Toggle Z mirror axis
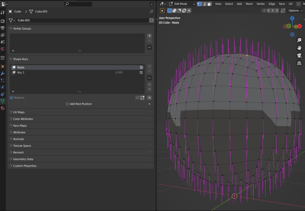 (277, 11)
